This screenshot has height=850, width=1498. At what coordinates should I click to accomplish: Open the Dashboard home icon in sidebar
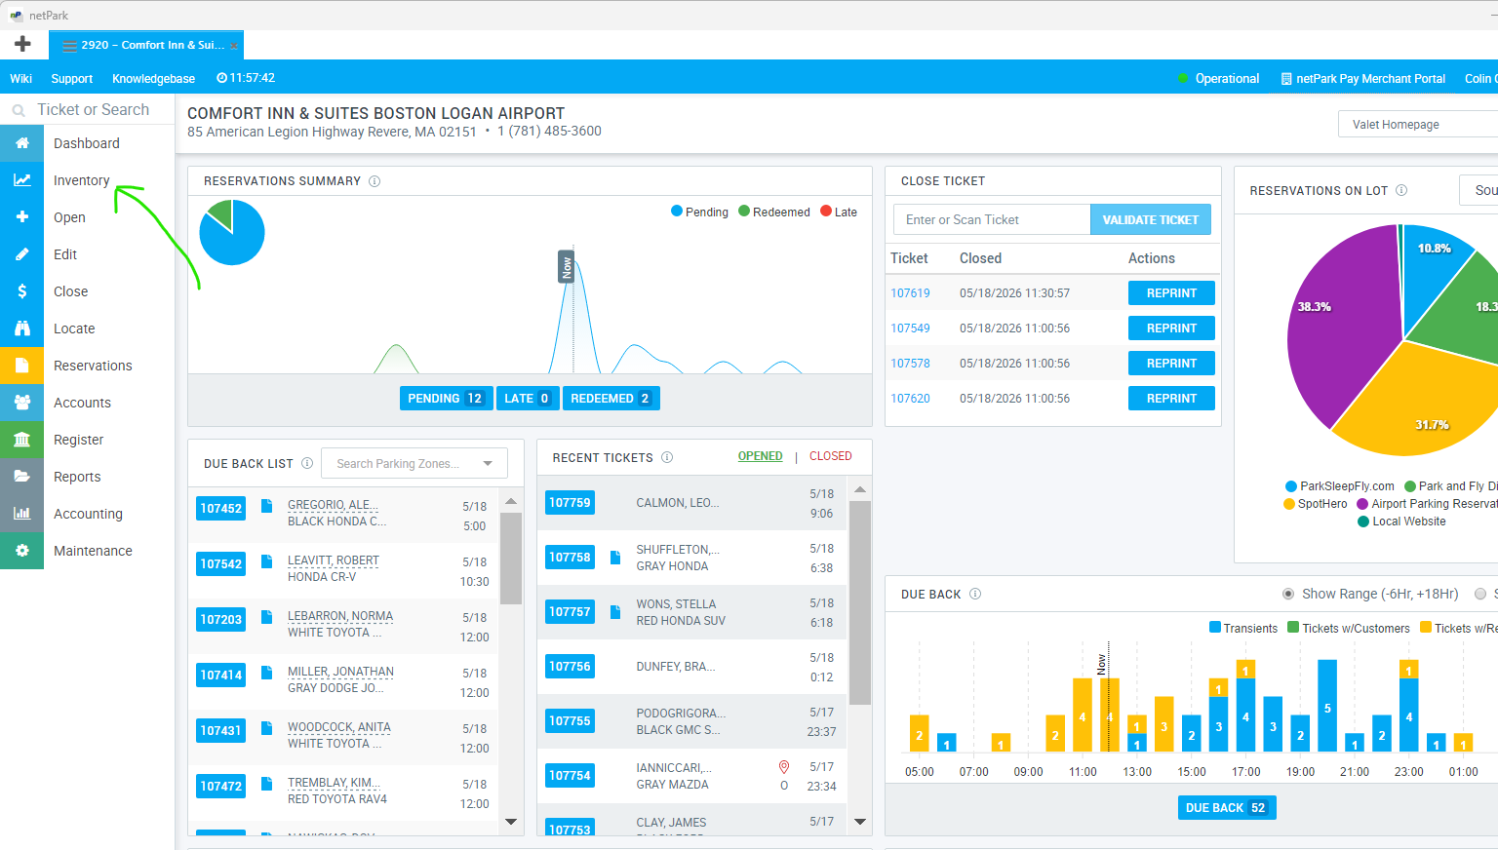pos(21,143)
